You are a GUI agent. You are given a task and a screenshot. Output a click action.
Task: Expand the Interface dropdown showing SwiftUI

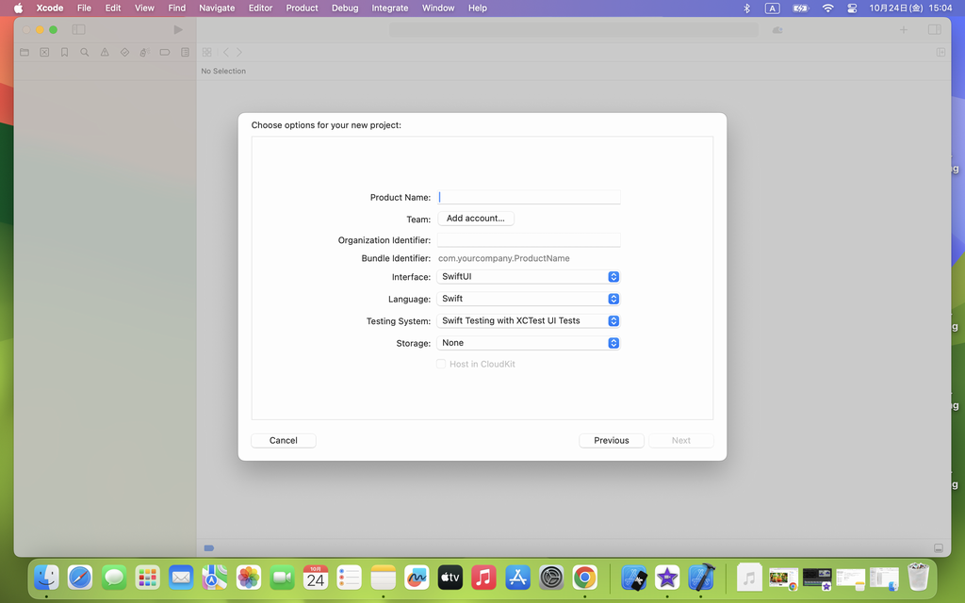pos(529,277)
